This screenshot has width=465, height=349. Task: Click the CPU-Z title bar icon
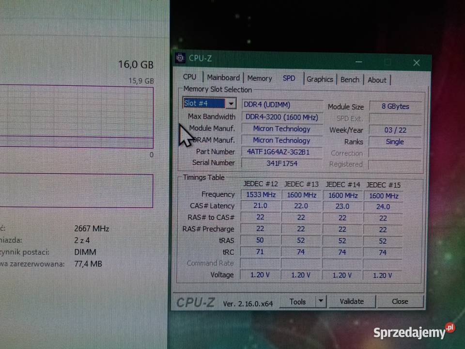click(x=180, y=58)
